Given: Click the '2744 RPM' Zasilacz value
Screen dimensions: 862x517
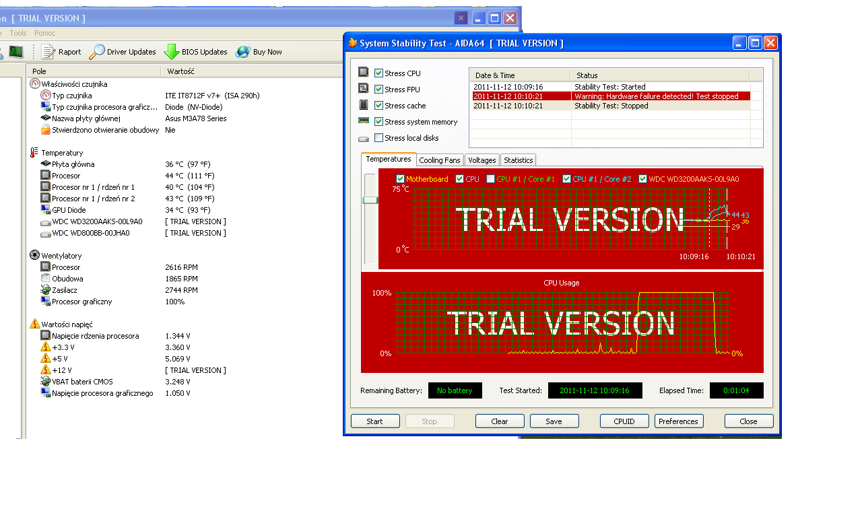Looking at the screenshot, I should [182, 290].
